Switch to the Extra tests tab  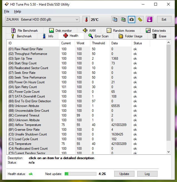click(156, 31)
